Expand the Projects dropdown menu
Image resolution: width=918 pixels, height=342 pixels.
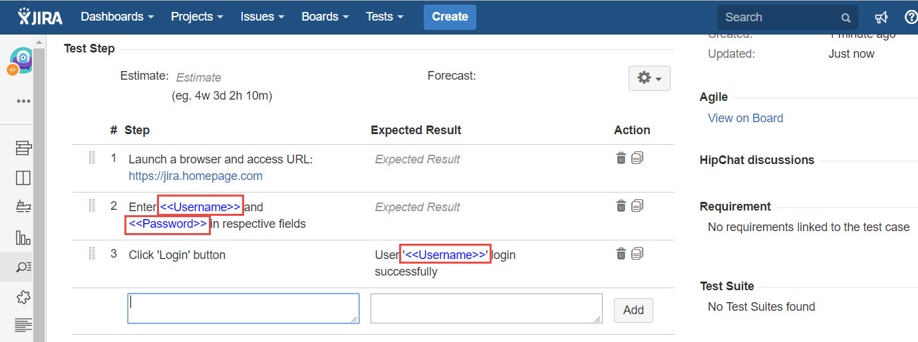click(x=197, y=17)
